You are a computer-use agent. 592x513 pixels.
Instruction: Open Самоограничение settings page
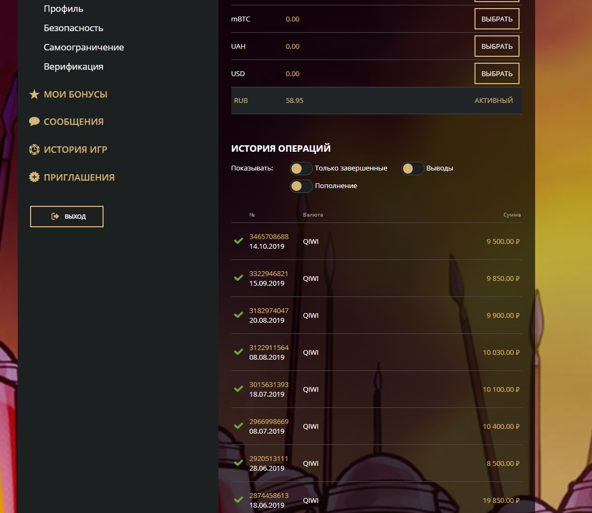coord(84,47)
